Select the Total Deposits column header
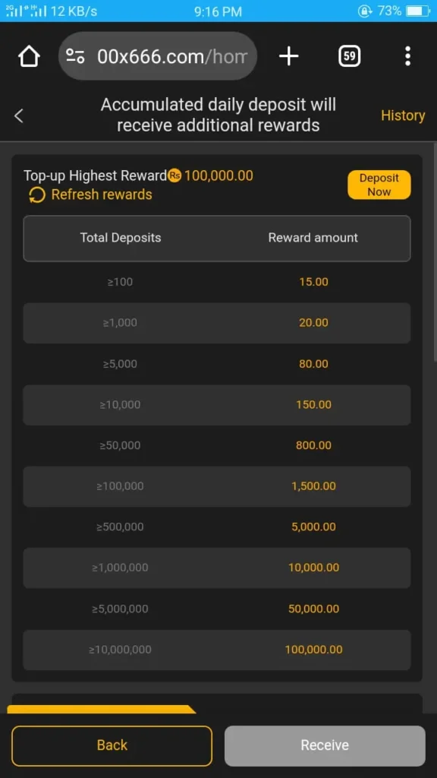The image size is (437, 778). (x=121, y=237)
